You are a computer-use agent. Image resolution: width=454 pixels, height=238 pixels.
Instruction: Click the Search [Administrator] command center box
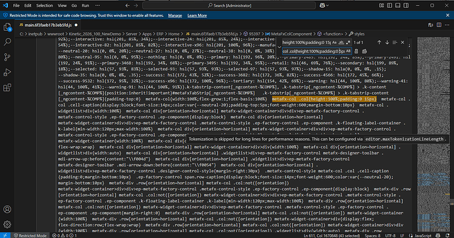click(229, 5)
